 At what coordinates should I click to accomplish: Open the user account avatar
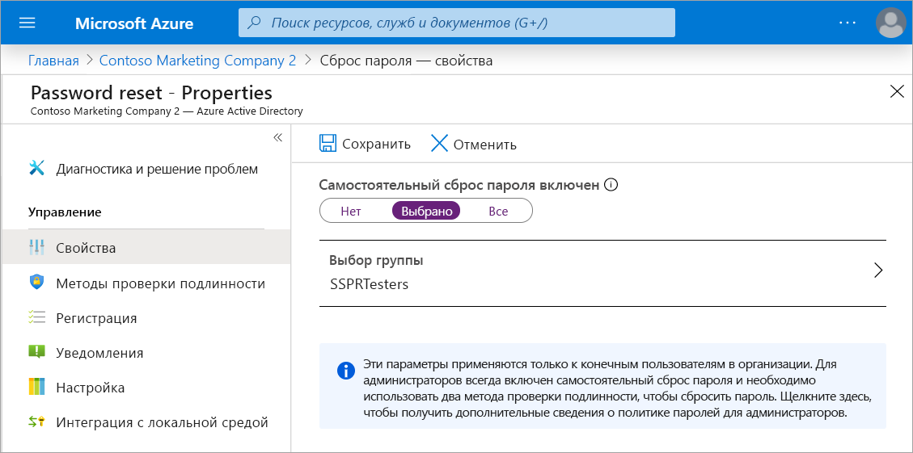(891, 23)
